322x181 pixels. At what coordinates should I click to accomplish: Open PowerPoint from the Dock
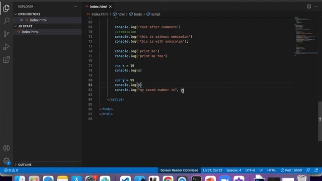click(x=210, y=178)
